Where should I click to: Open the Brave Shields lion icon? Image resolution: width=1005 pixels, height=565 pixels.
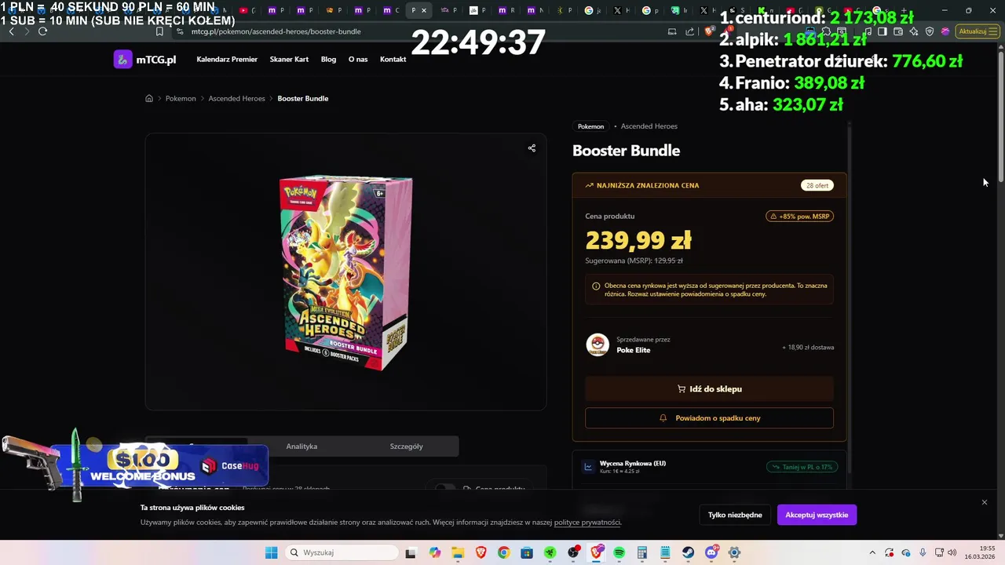click(707, 31)
